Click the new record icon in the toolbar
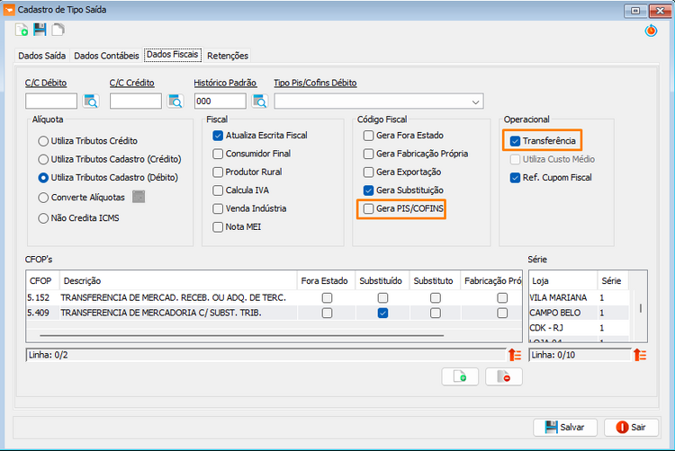The height and width of the screenshot is (451, 675). click(22, 30)
